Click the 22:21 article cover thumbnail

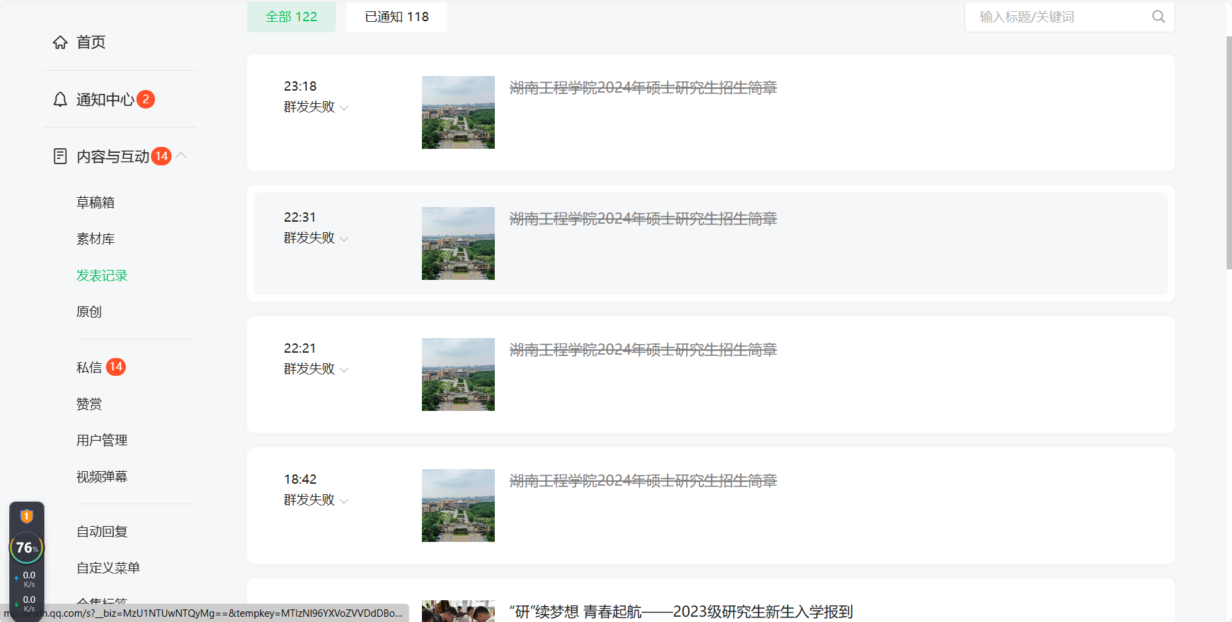pos(458,375)
